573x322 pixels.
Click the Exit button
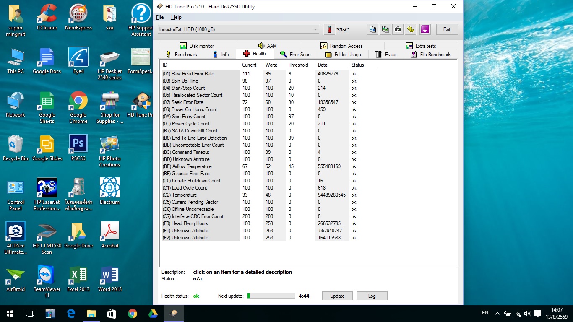pos(447,29)
